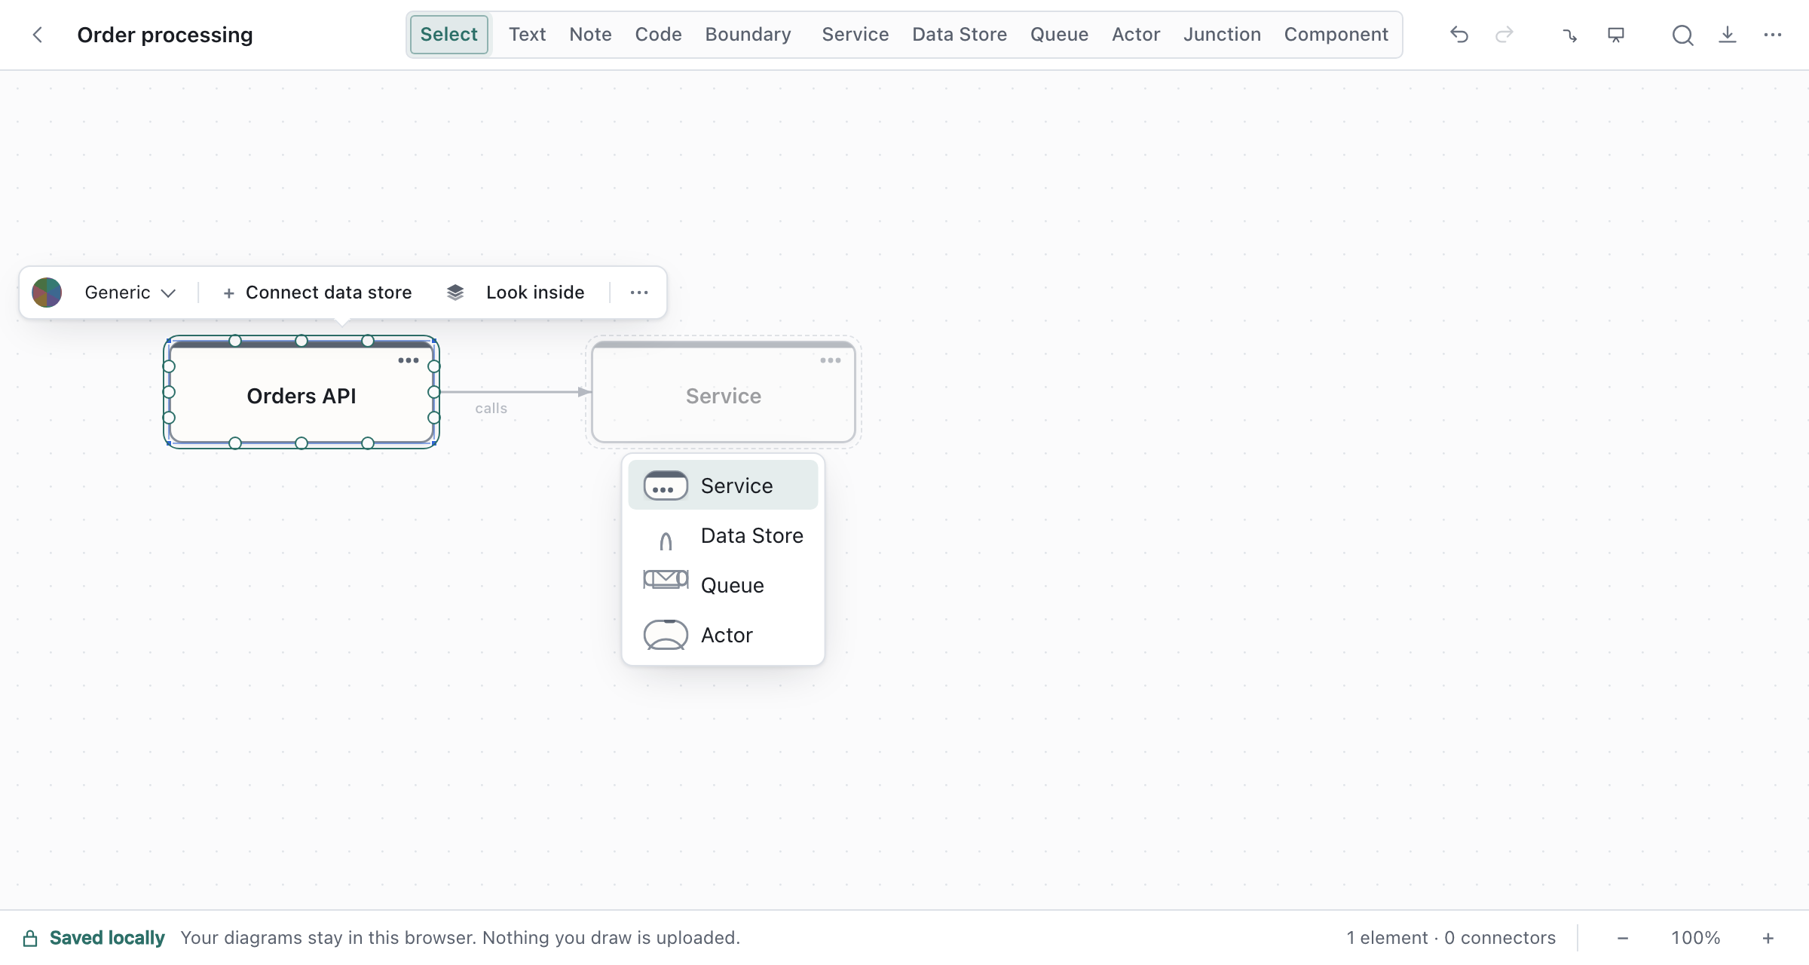Choose Data Store in the shape popup
1809x965 pixels.
tap(723, 535)
